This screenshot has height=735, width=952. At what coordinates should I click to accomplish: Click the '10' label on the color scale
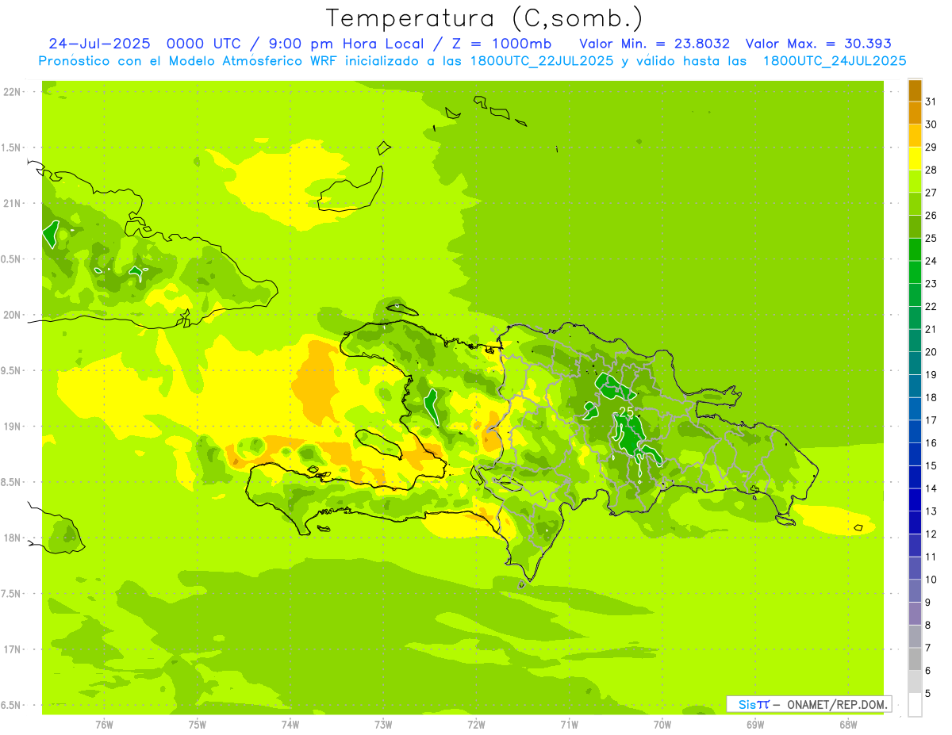931,580
